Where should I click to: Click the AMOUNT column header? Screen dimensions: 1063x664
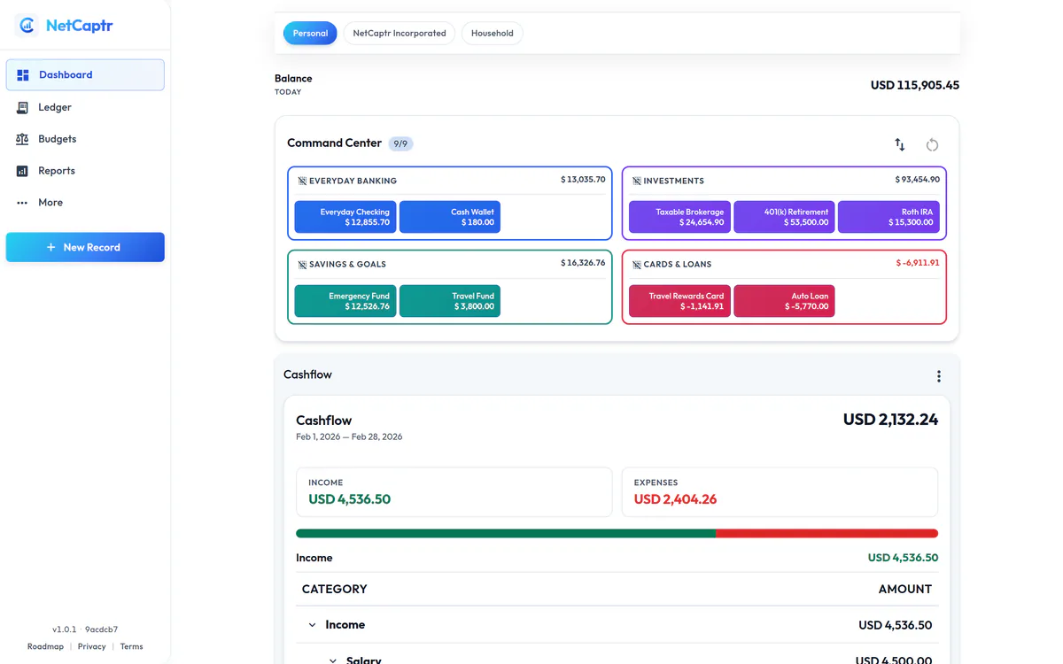pyautogui.click(x=905, y=590)
